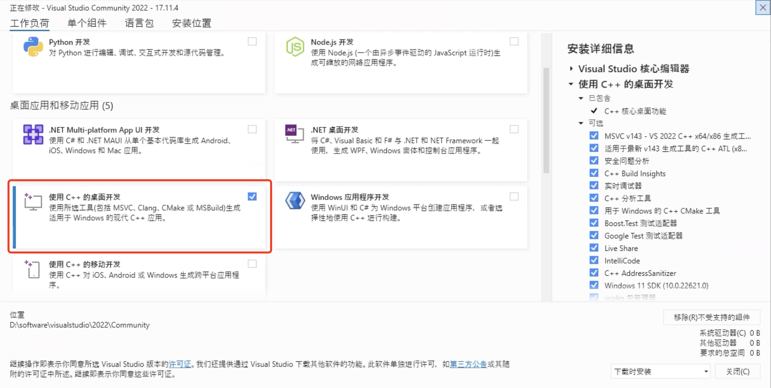Click the 系统驱动器(C) size entry
771x388 pixels.
tap(730, 333)
